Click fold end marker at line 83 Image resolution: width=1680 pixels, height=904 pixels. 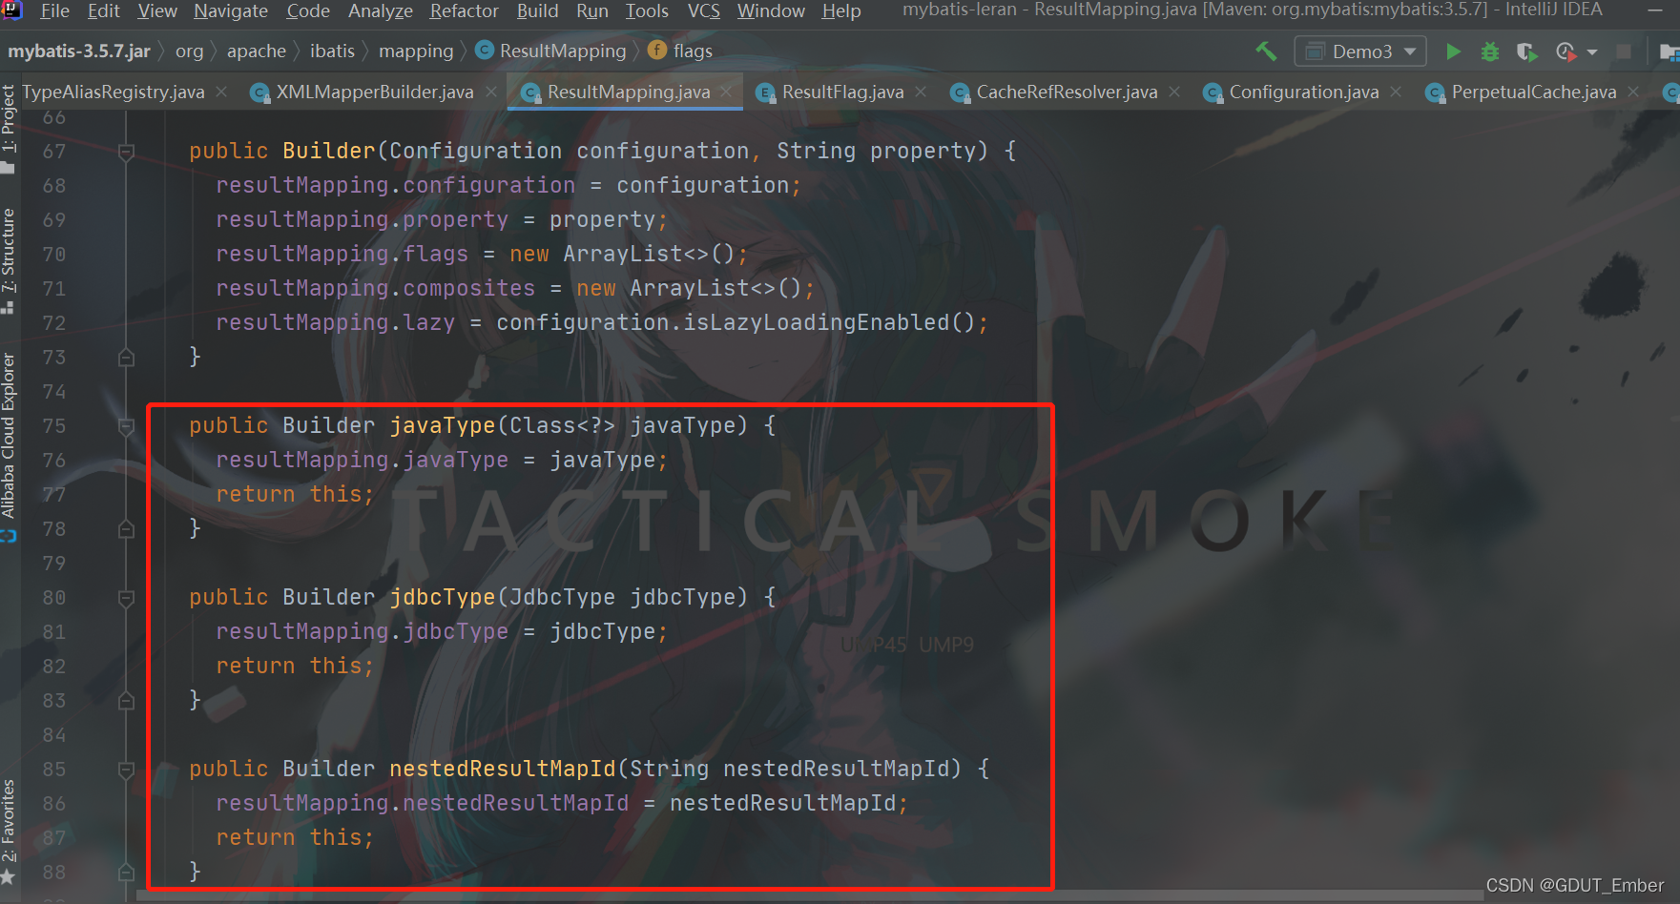click(x=126, y=701)
